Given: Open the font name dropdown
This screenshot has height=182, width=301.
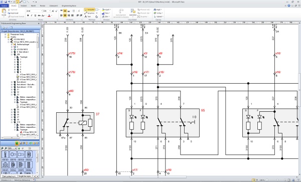Looking at the screenshot, I should pos(34,11).
